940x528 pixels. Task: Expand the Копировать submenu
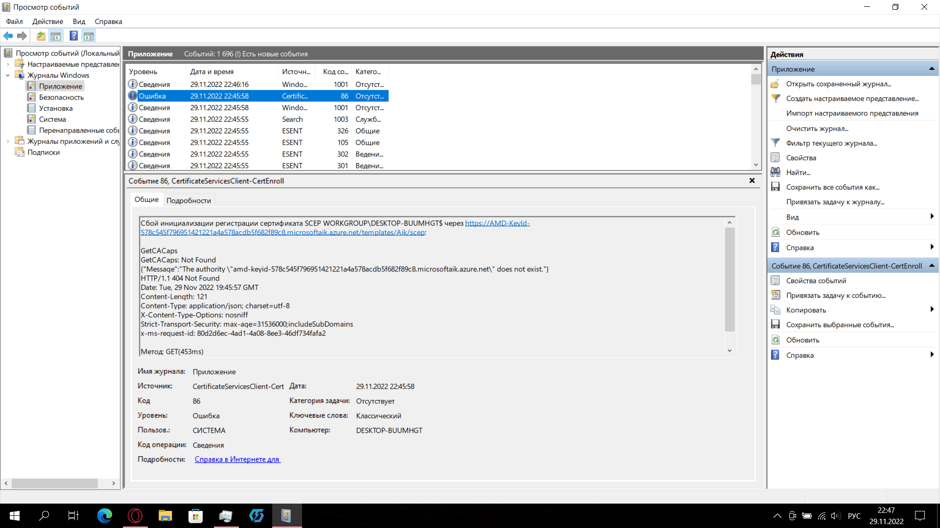click(932, 309)
